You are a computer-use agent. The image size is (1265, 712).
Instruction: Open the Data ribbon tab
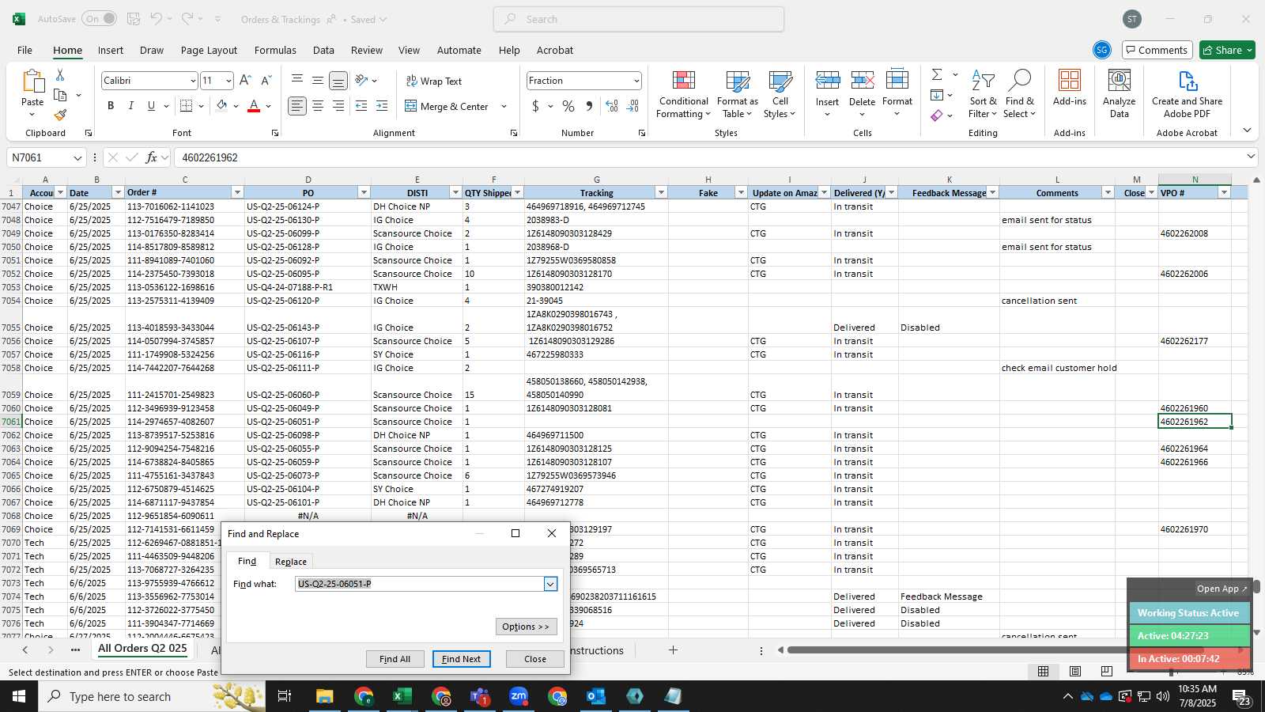point(323,50)
